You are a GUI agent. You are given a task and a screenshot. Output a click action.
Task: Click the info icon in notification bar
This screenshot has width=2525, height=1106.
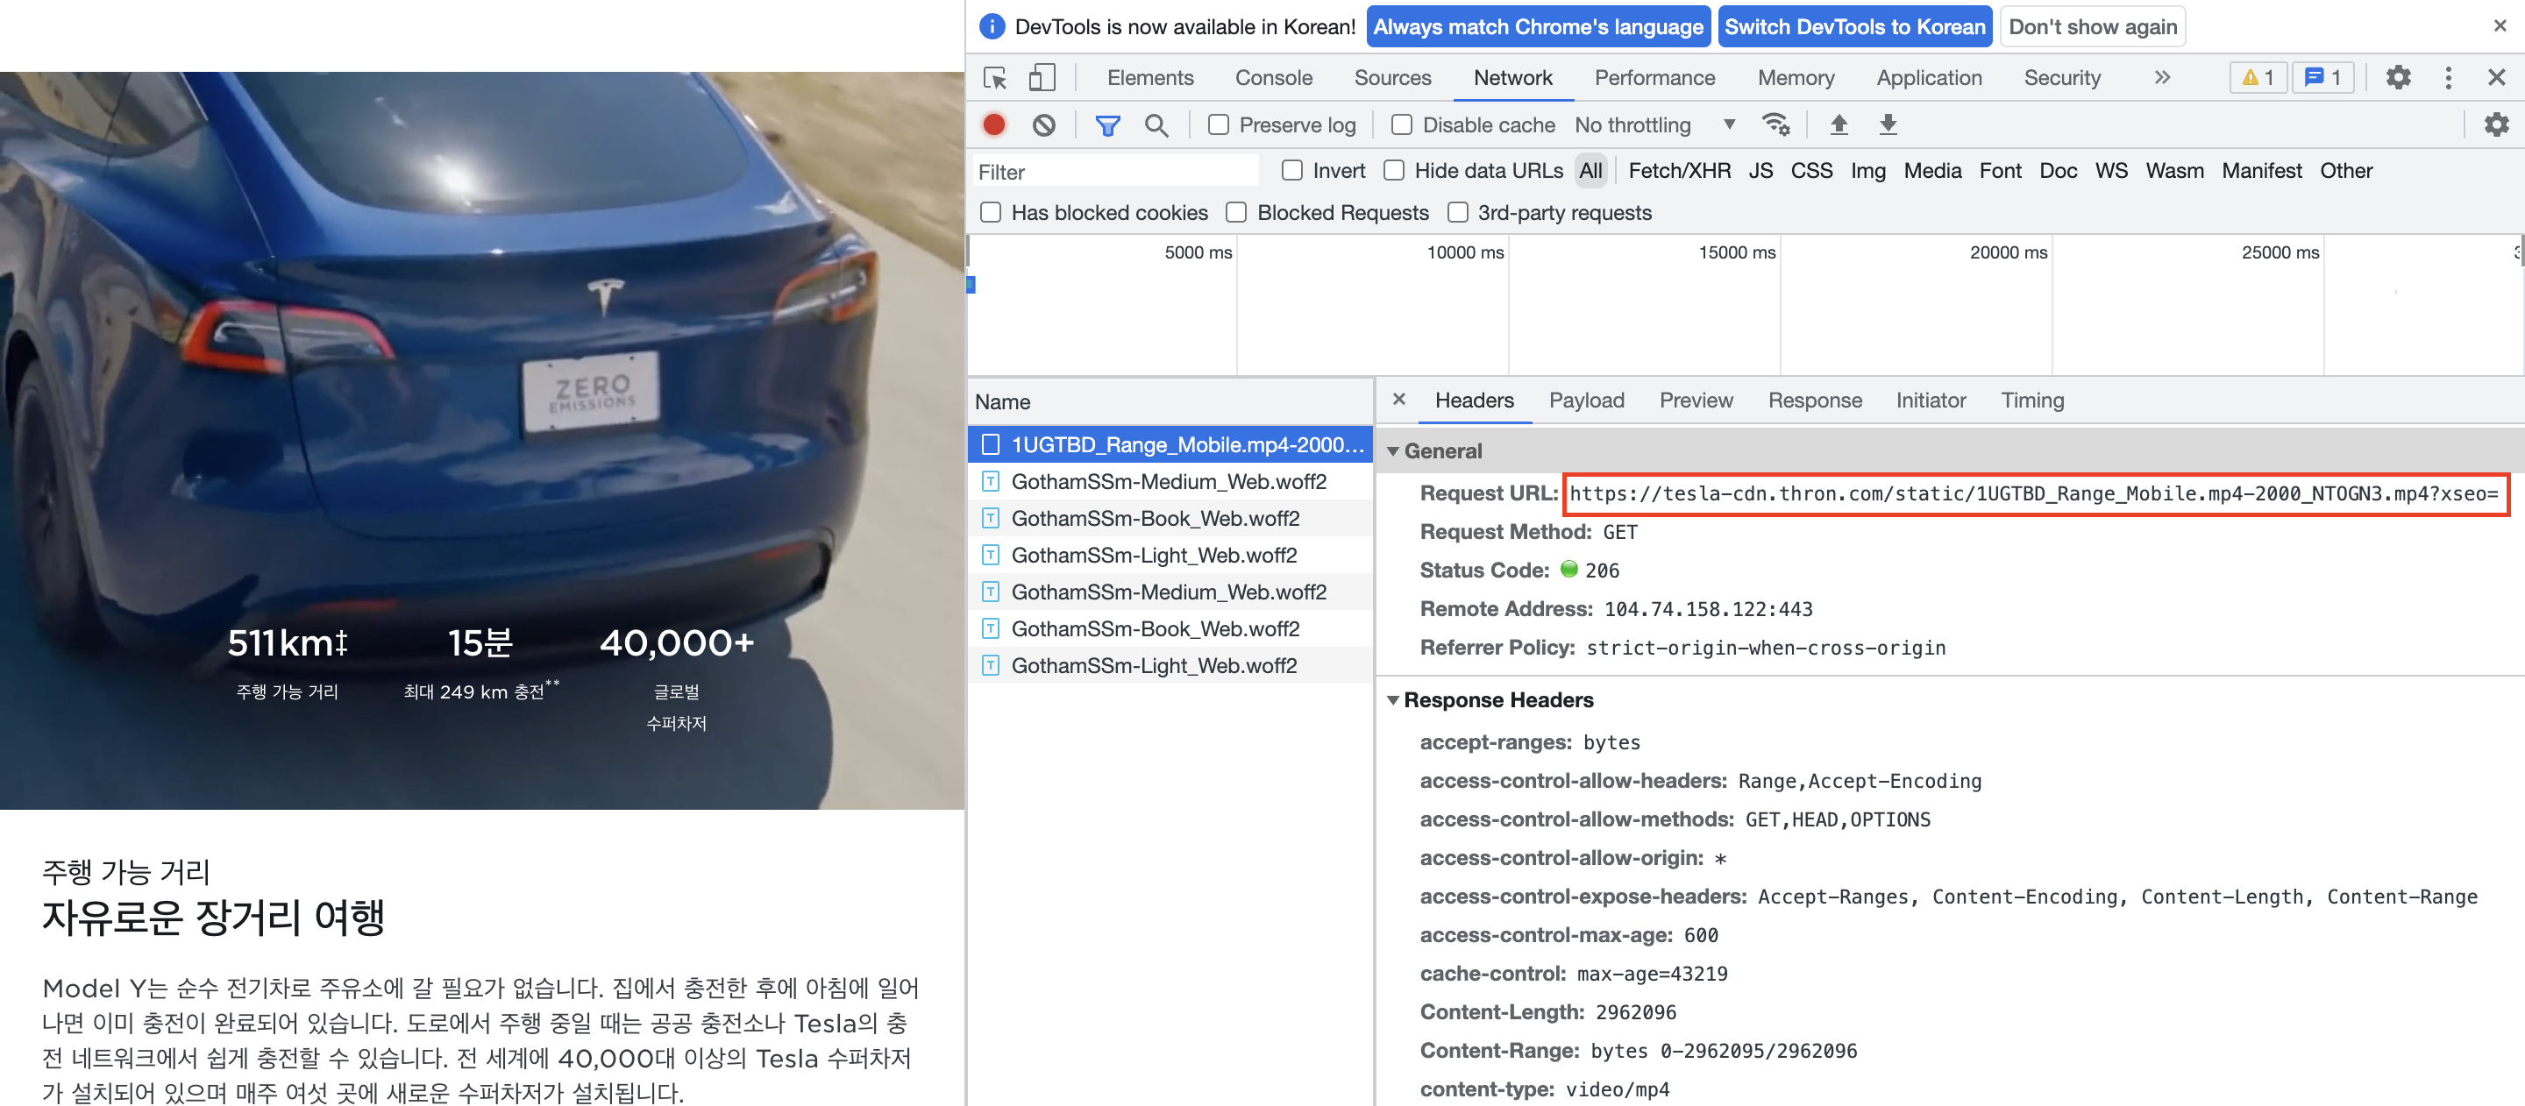coord(992,26)
